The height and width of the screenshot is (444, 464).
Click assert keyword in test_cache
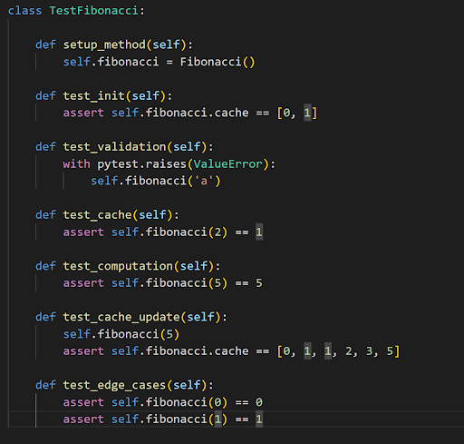tap(83, 232)
